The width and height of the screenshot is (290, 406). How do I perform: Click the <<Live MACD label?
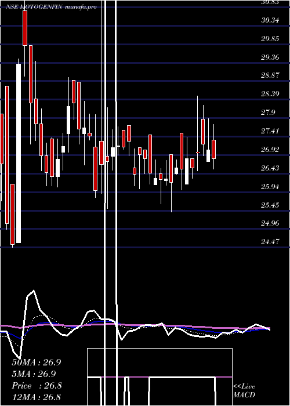(244, 390)
